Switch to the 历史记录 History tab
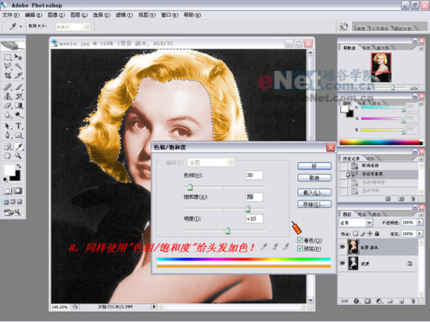 pos(351,158)
